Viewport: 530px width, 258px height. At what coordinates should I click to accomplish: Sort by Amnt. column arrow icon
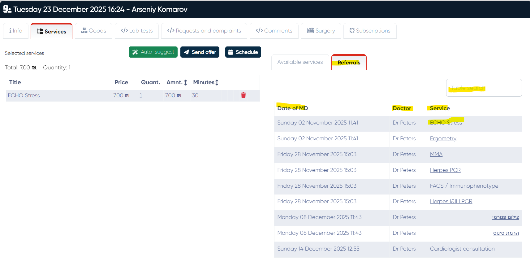[x=186, y=82]
